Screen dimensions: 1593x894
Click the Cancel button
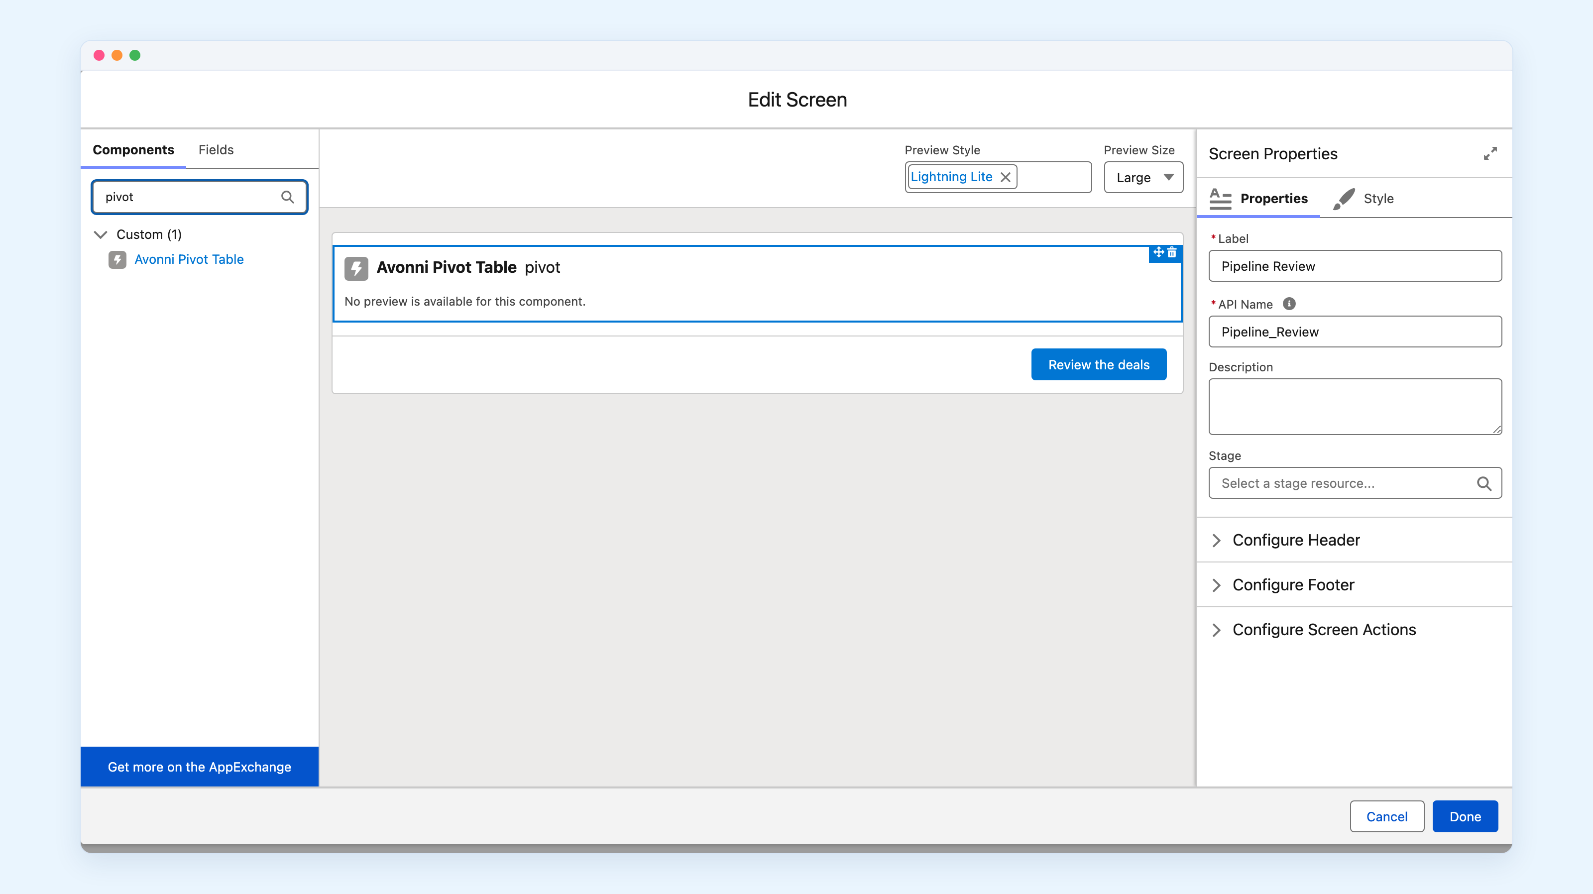pos(1386,816)
